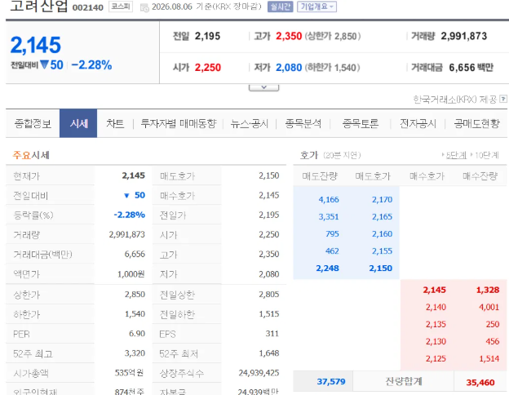509x395 pixels.
Task: Click the 한국거래소(KRX) 제공 text
Action: pos(454,99)
